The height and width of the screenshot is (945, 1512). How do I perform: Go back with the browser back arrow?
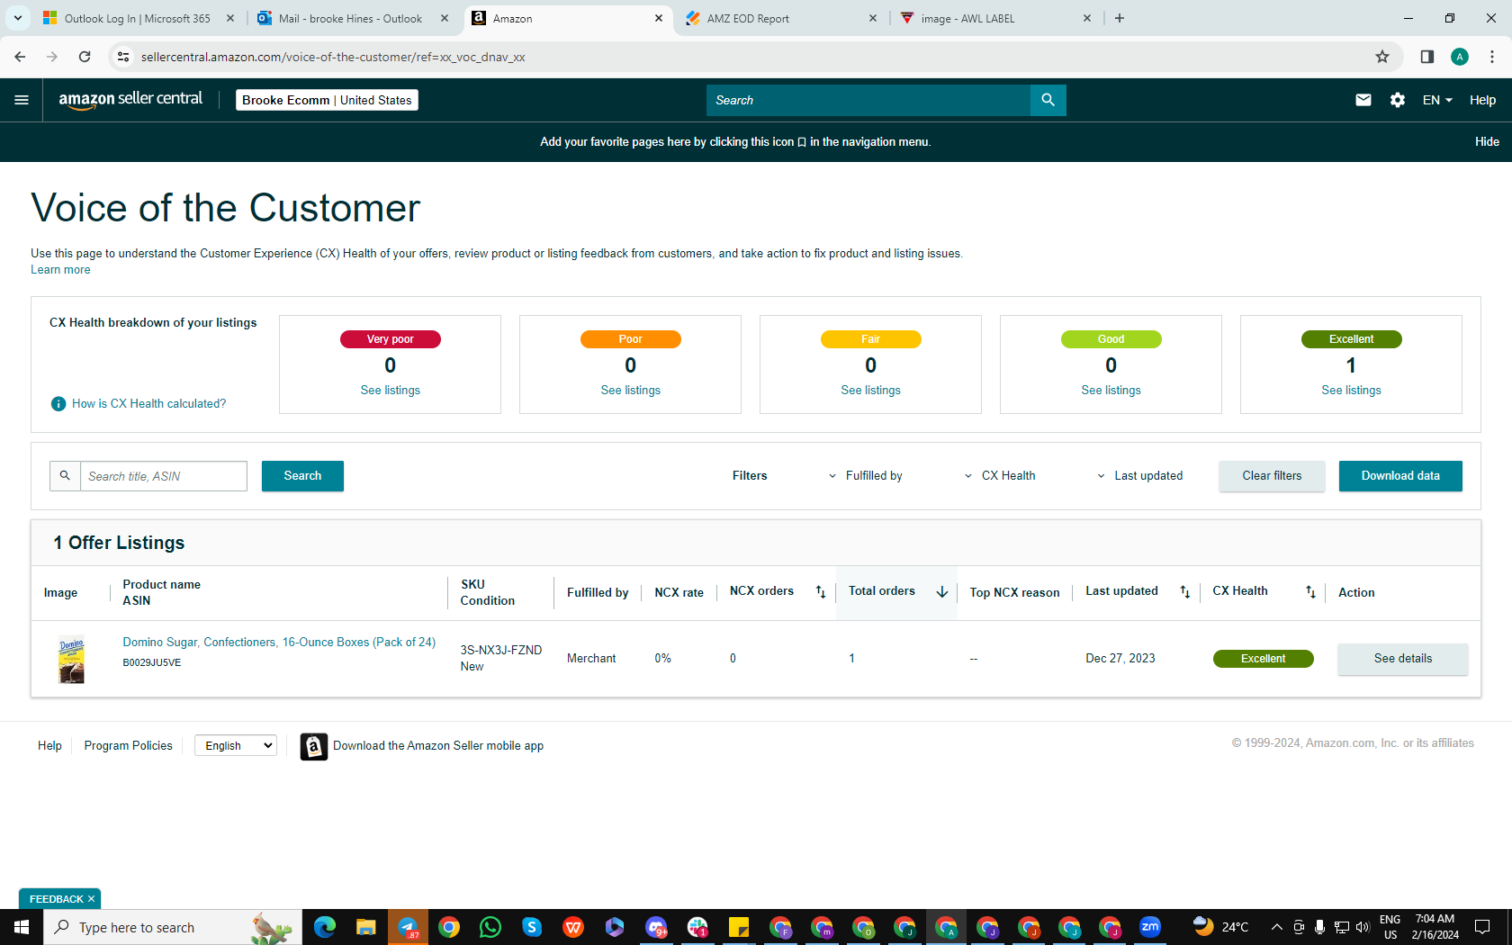(20, 57)
